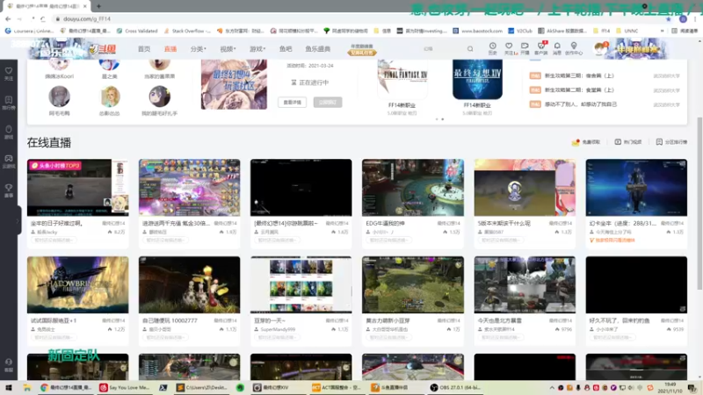This screenshot has height=395, width=703.
Task: Expand the left sidebar with arrow handle
Action: [18, 220]
